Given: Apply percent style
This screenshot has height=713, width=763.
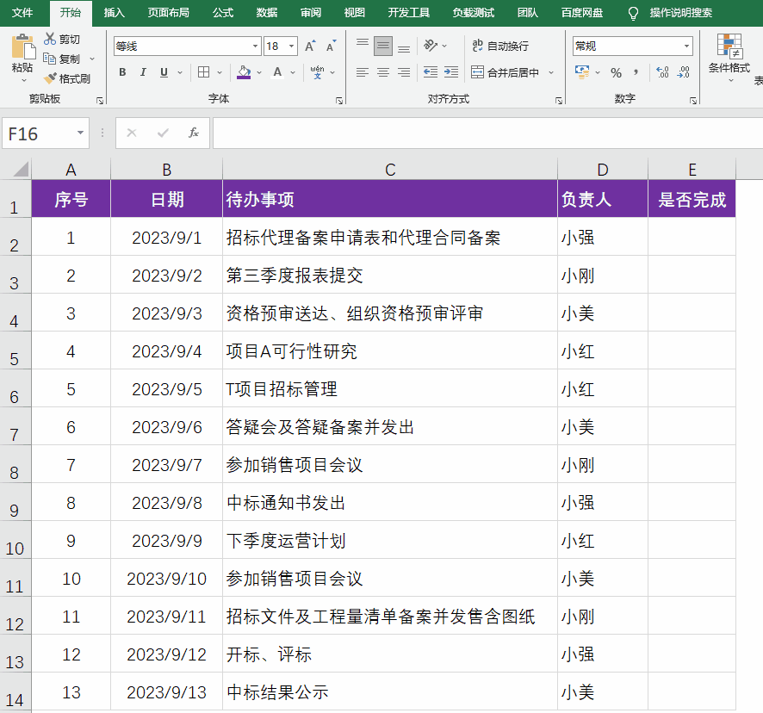Looking at the screenshot, I should [616, 73].
